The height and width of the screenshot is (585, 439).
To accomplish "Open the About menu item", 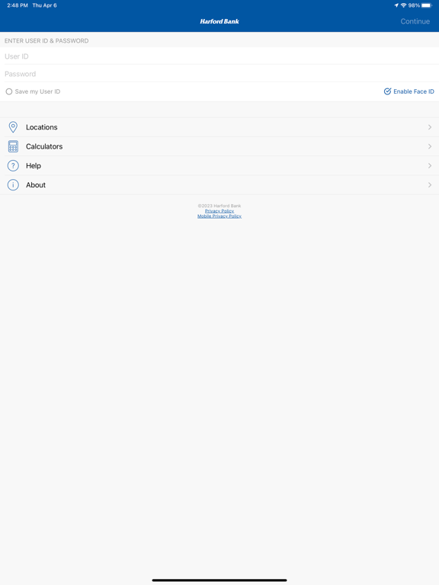I will click(219, 184).
